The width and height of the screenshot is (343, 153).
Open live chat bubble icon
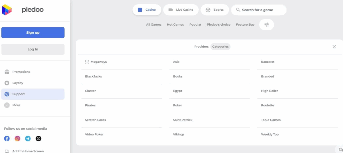point(341,150)
